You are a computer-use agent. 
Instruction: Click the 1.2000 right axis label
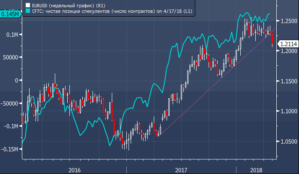287,51
